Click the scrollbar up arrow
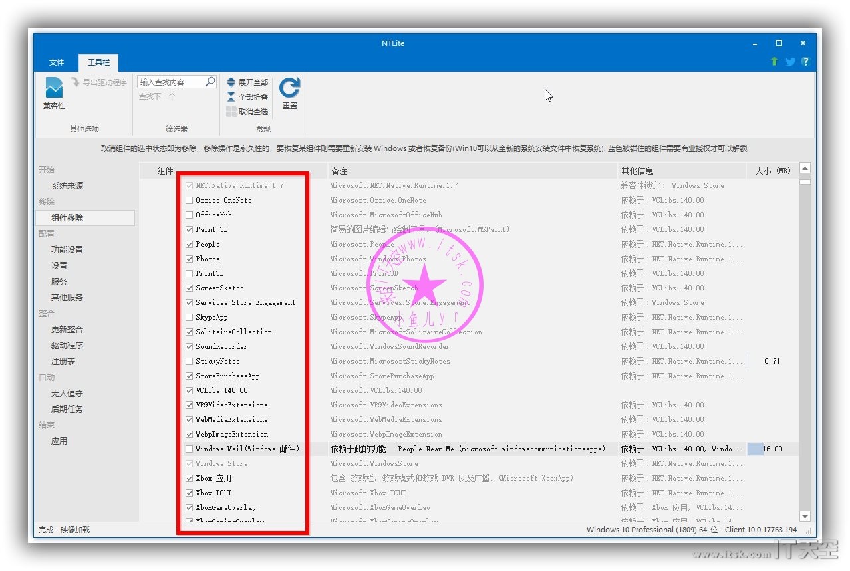This screenshot has height=571, width=850. click(x=805, y=169)
